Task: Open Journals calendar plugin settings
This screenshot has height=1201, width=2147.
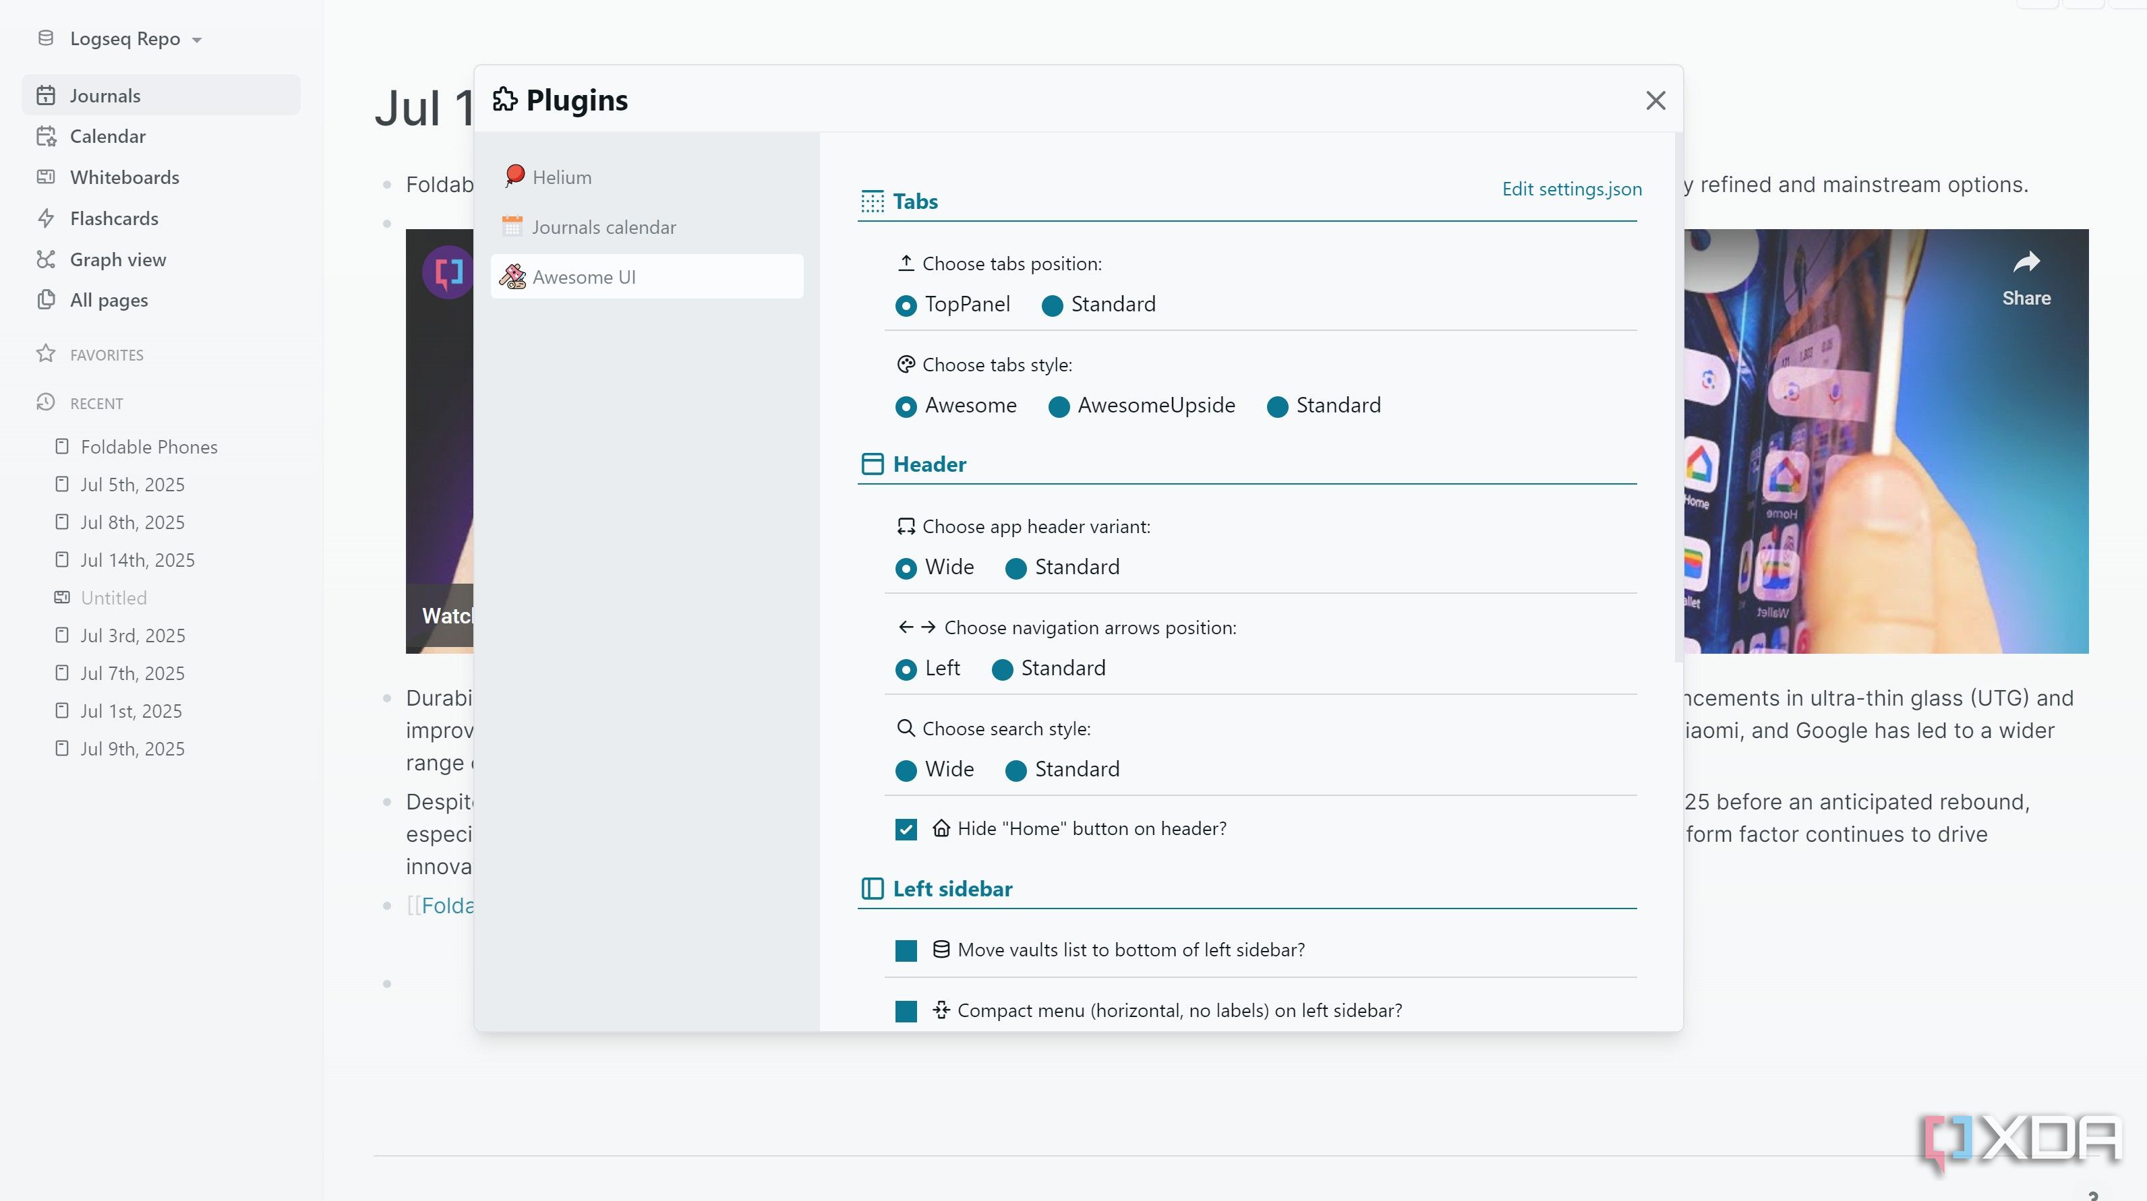Action: pyautogui.click(x=604, y=227)
